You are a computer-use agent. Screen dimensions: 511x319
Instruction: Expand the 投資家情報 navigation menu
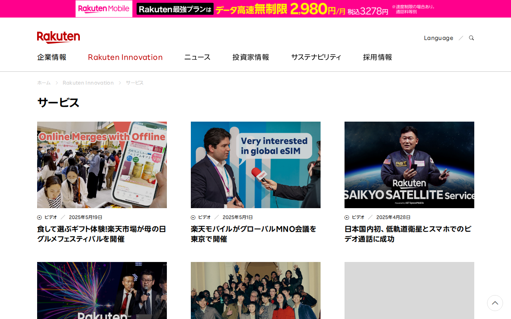point(250,57)
